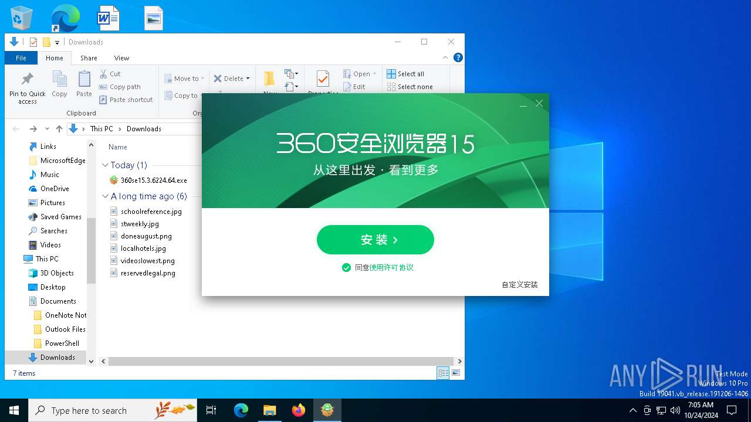Click the Name column header
The width and height of the screenshot is (751, 422).
[118, 147]
